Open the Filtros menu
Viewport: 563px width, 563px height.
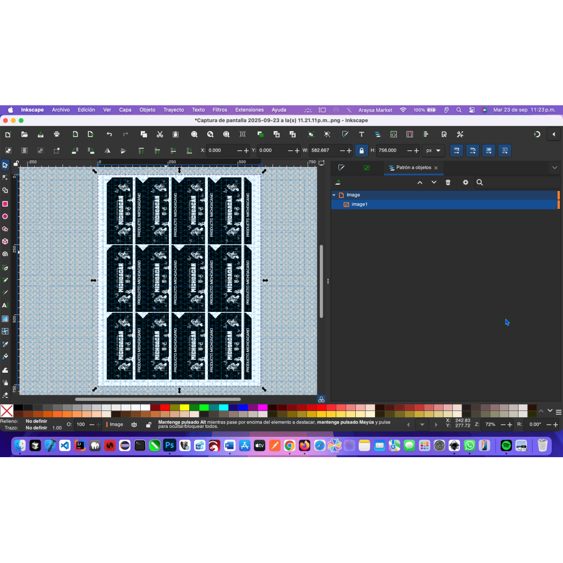[x=220, y=110]
